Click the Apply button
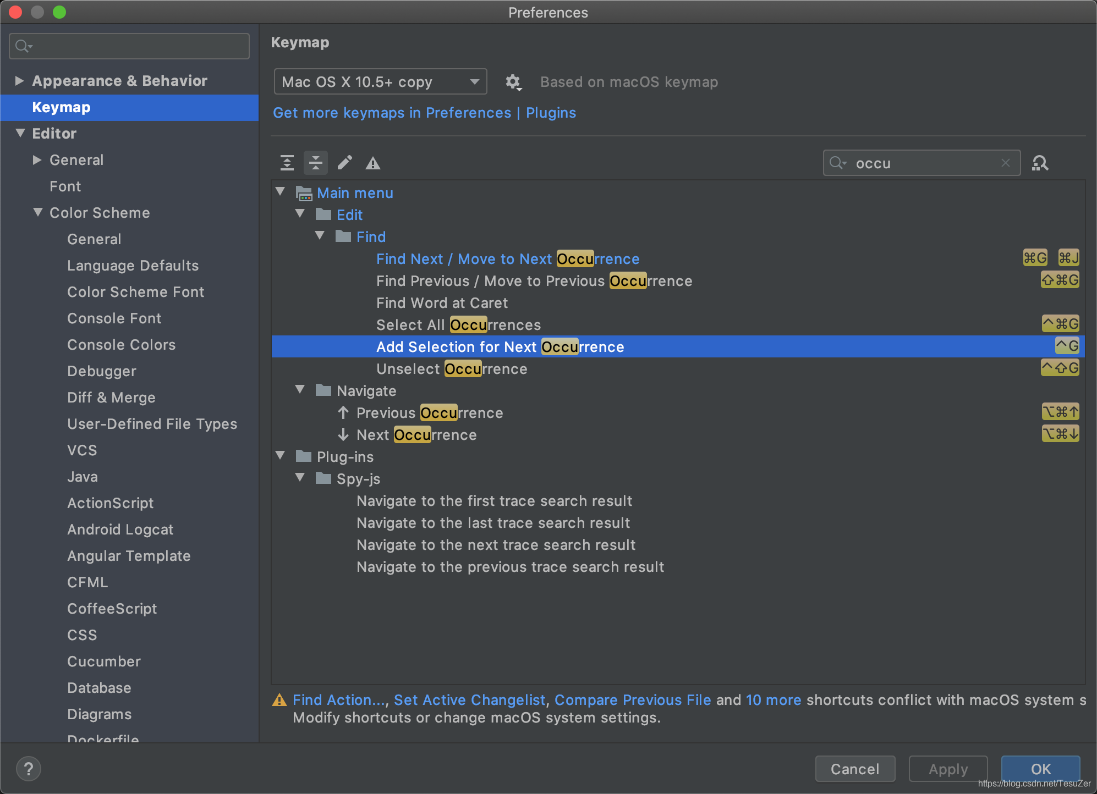The image size is (1097, 794). click(x=948, y=769)
